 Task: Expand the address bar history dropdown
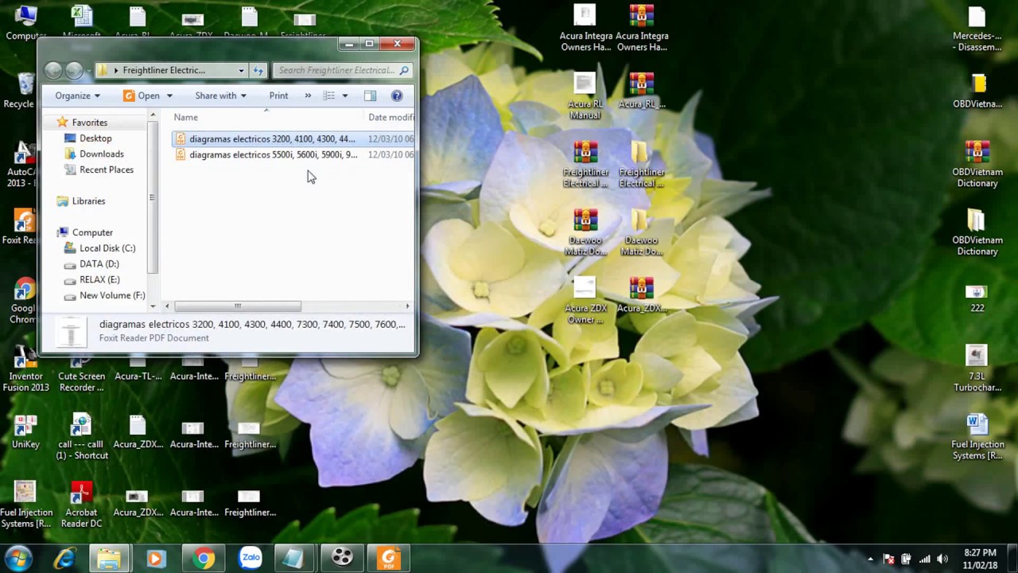click(x=241, y=70)
